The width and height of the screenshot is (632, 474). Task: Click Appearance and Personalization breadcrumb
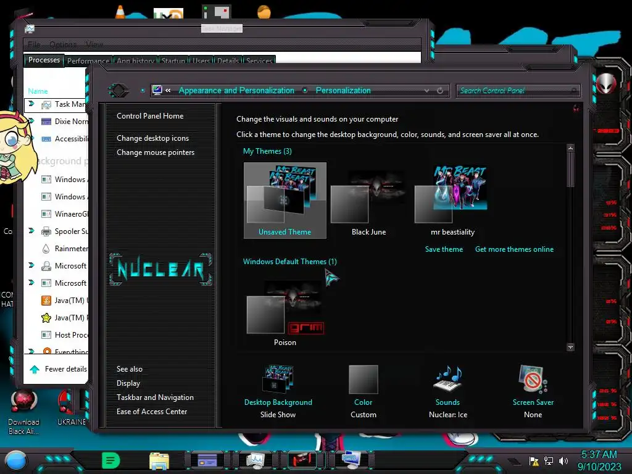(236, 90)
